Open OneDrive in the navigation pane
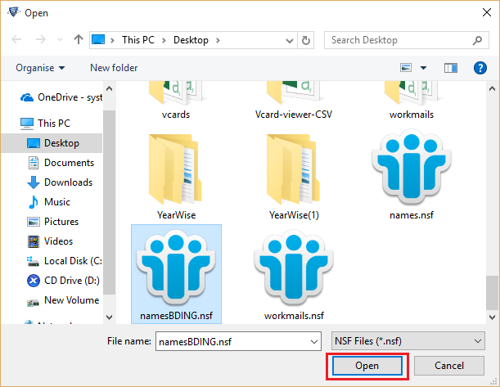The width and height of the screenshot is (500, 387). click(x=61, y=97)
